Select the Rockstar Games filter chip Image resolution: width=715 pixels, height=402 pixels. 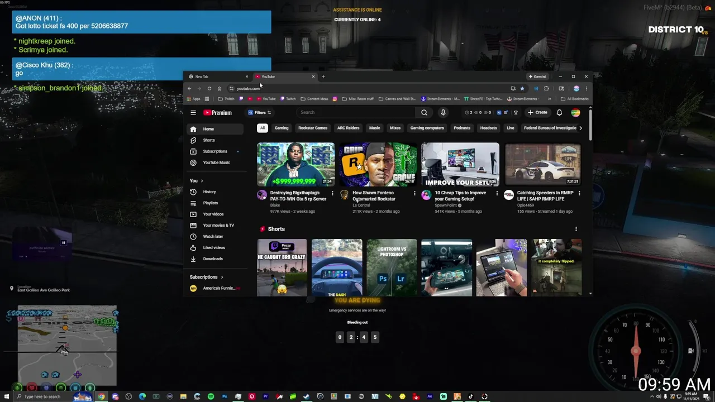[313, 128]
